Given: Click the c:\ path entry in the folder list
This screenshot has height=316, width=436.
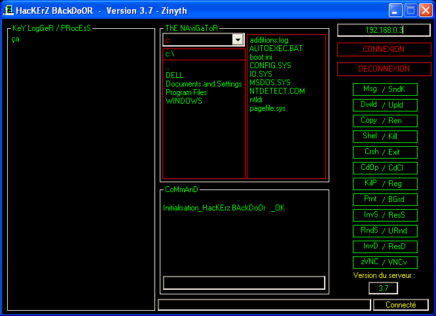Looking at the screenshot, I should tap(170, 54).
